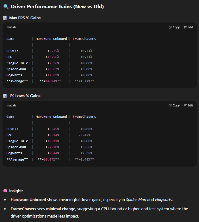Click the +5.00% FrameChasers value
199x222 pixels.
[86, 69]
